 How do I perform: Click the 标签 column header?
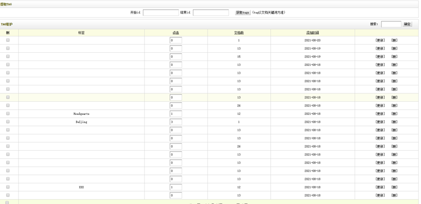(x=81, y=33)
